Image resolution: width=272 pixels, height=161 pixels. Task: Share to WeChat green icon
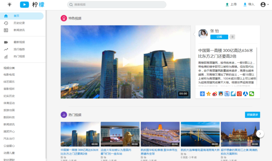click(252, 94)
